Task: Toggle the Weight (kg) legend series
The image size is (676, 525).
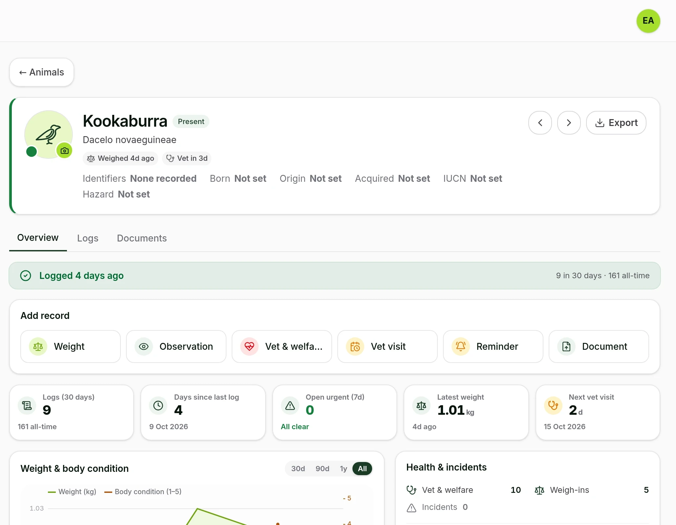Action: tap(72, 492)
